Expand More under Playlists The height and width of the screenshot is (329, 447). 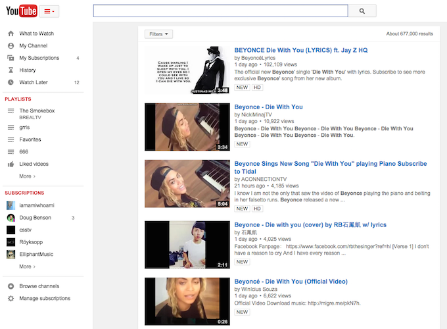tap(27, 176)
